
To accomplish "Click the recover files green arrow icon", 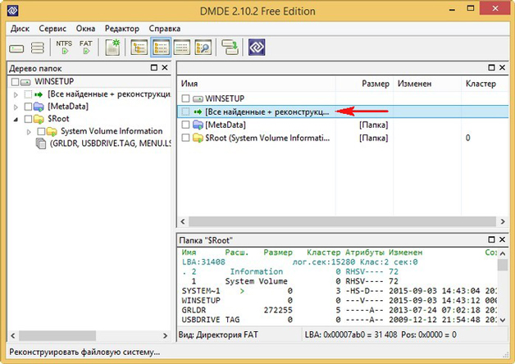I will pos(230,48).
